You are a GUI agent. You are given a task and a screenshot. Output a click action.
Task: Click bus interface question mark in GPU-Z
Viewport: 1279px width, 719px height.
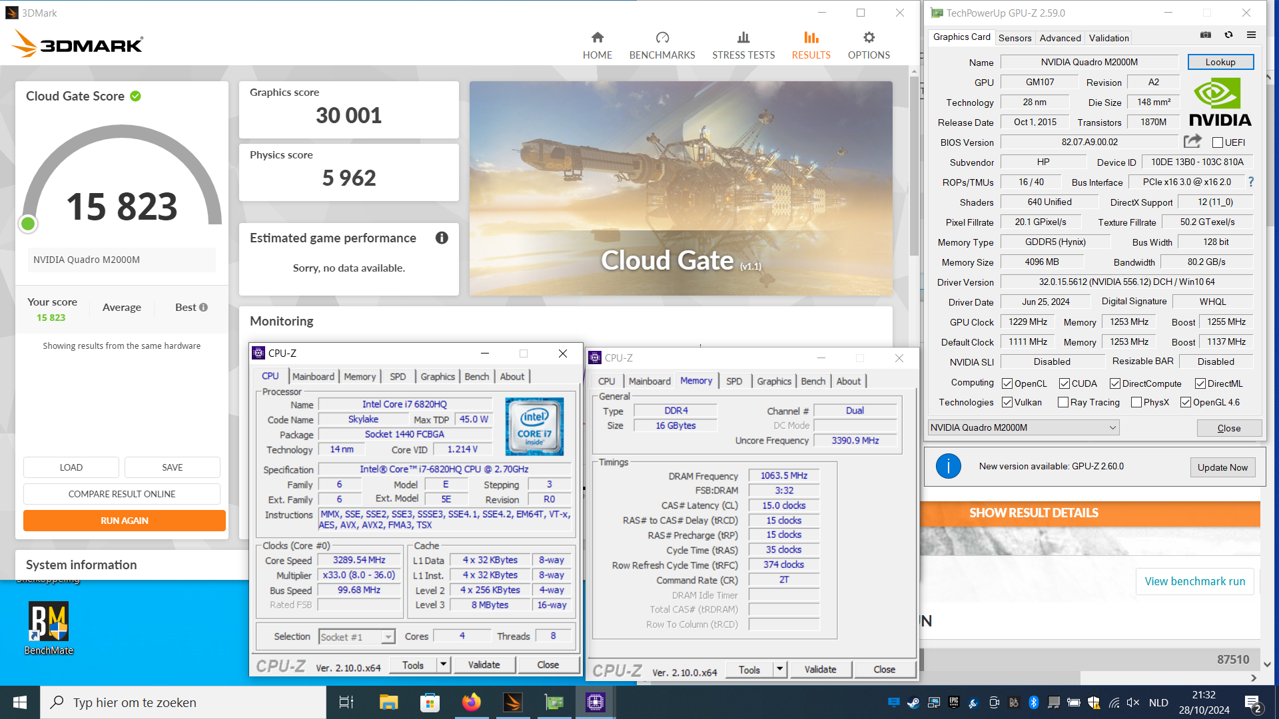pyautogui.click(x=1250, y=182)
